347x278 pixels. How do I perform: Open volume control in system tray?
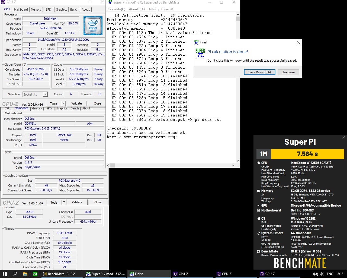click(x=322, y=274)
